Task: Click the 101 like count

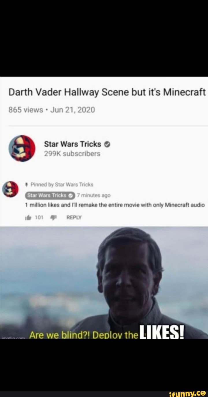Action: (39, 218)
